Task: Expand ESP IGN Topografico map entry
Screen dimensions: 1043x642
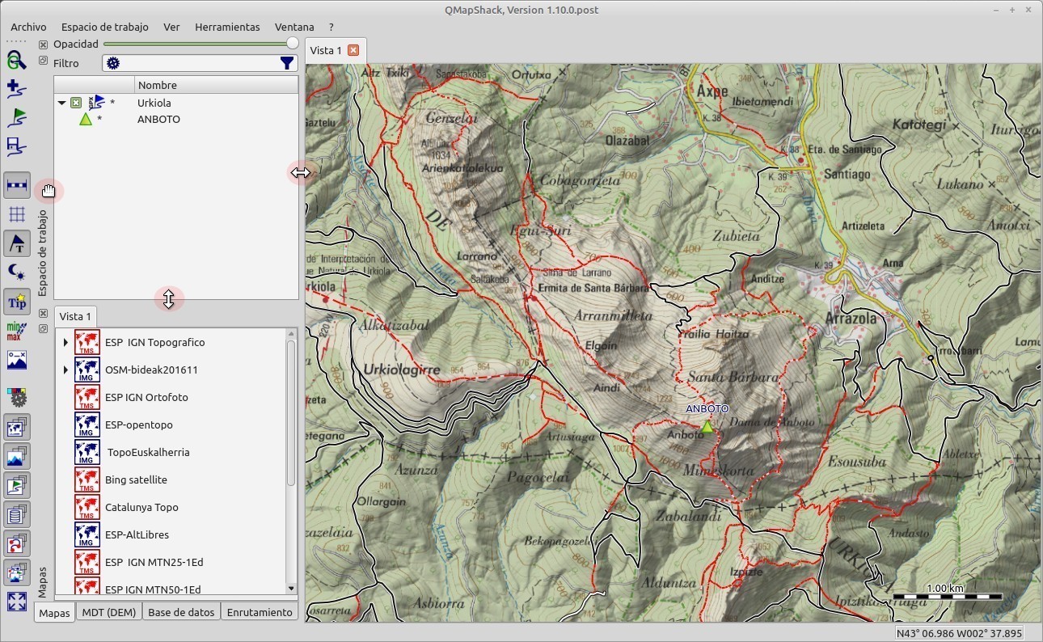Action: click(x=65, y=342)
